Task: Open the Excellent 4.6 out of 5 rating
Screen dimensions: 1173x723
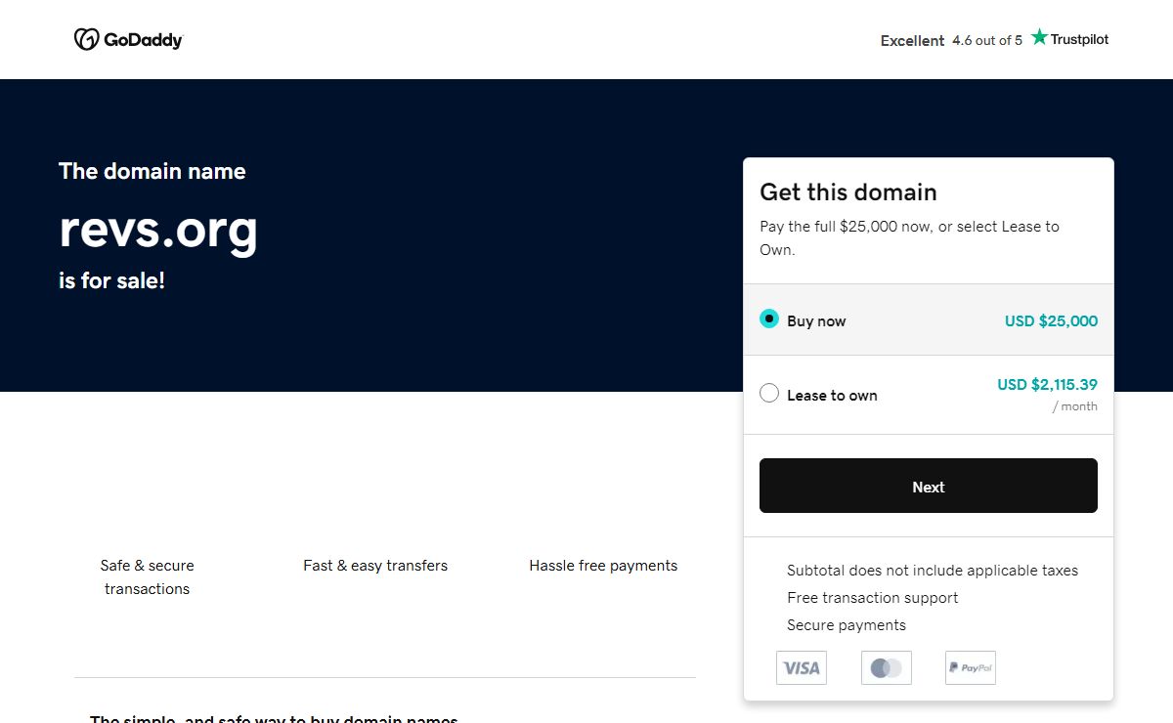Action: pyautogui.click(x=951, y=40)
